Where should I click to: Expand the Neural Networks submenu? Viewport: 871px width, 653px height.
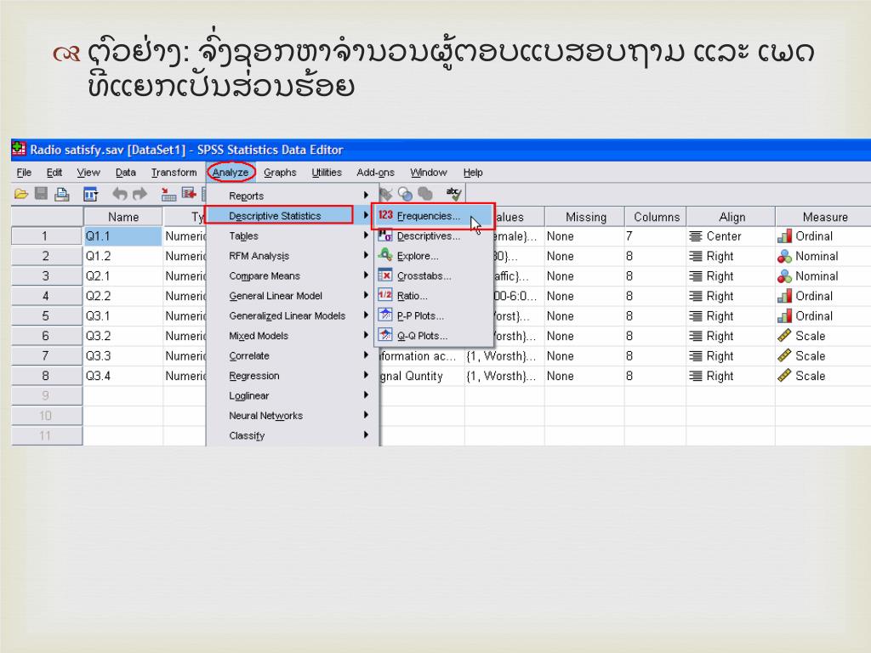293,415
